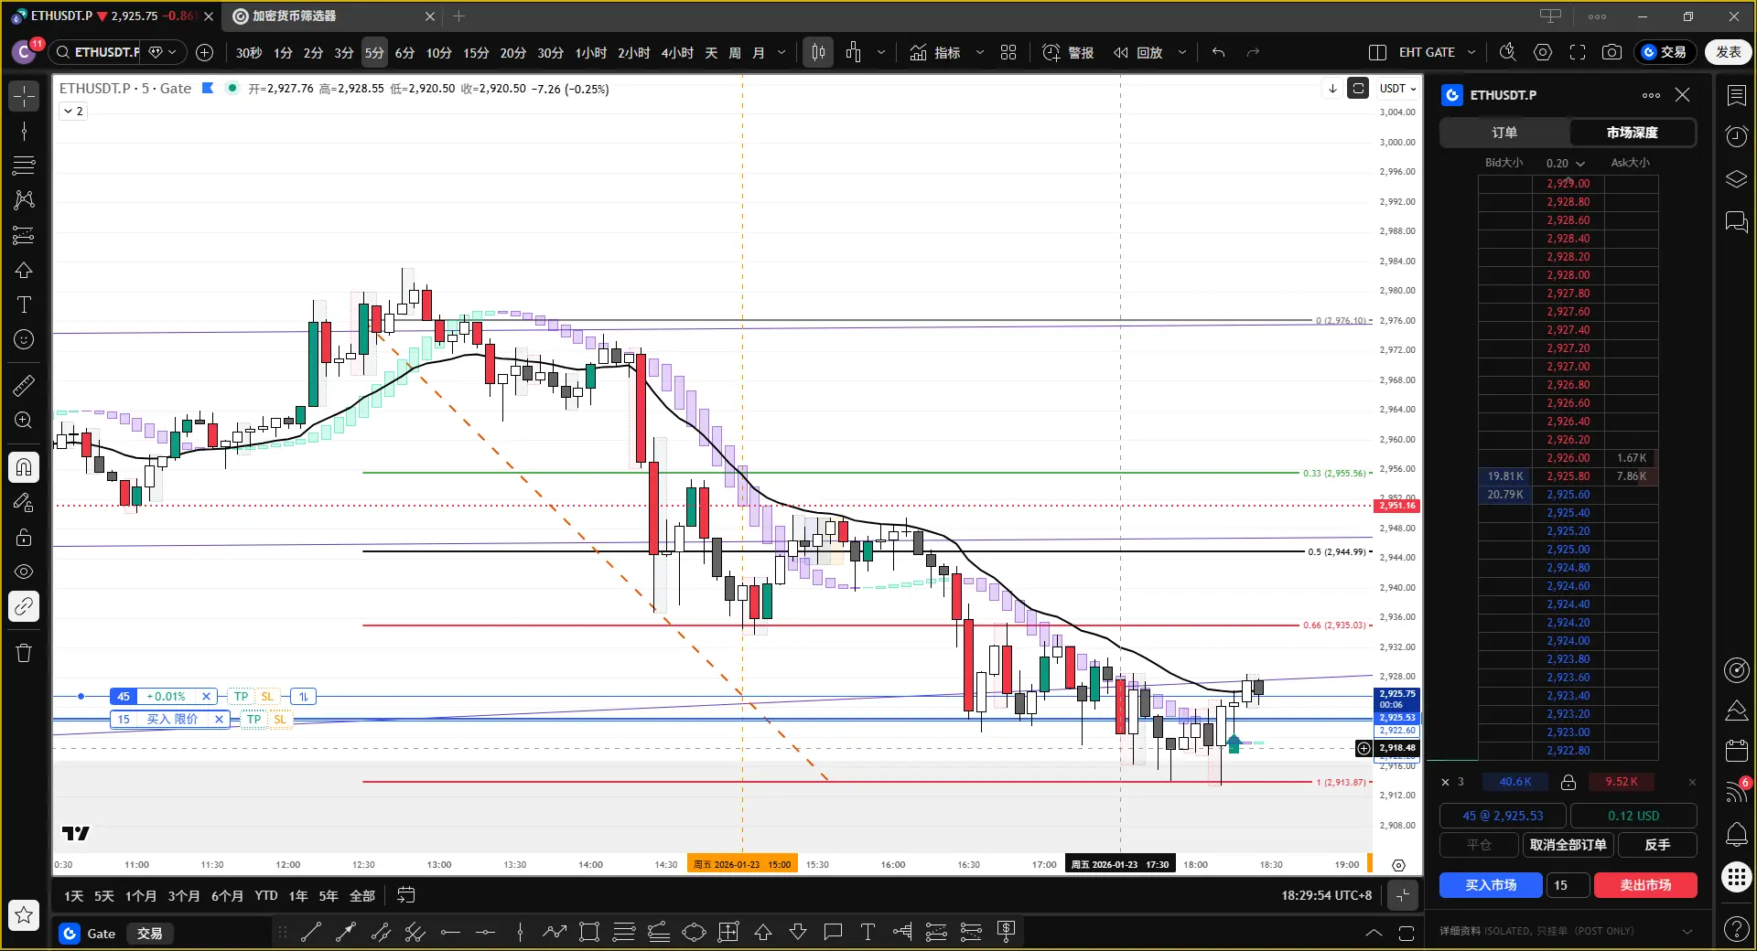This screenshot has height=951, width=1757.
Task: Toggle TP on the 15 buy limit order
Action: click(x=254, y=720)
